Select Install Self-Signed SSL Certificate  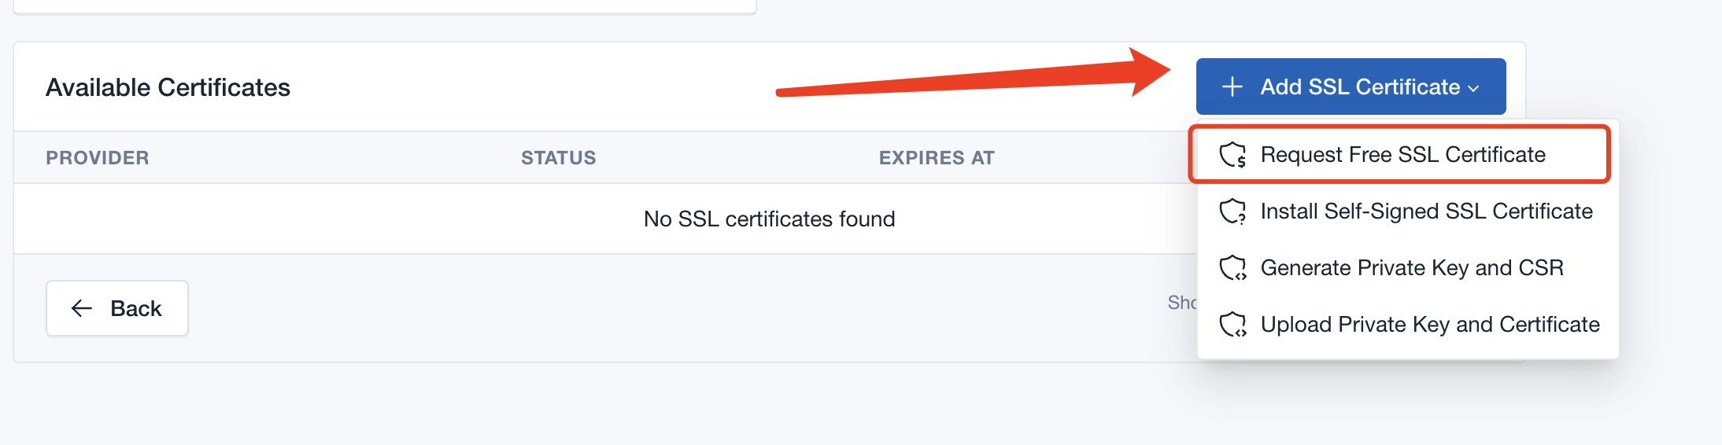click(1426, 211)
